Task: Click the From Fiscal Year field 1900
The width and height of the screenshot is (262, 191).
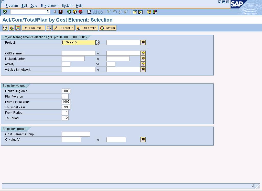Action: pos(66,102)
